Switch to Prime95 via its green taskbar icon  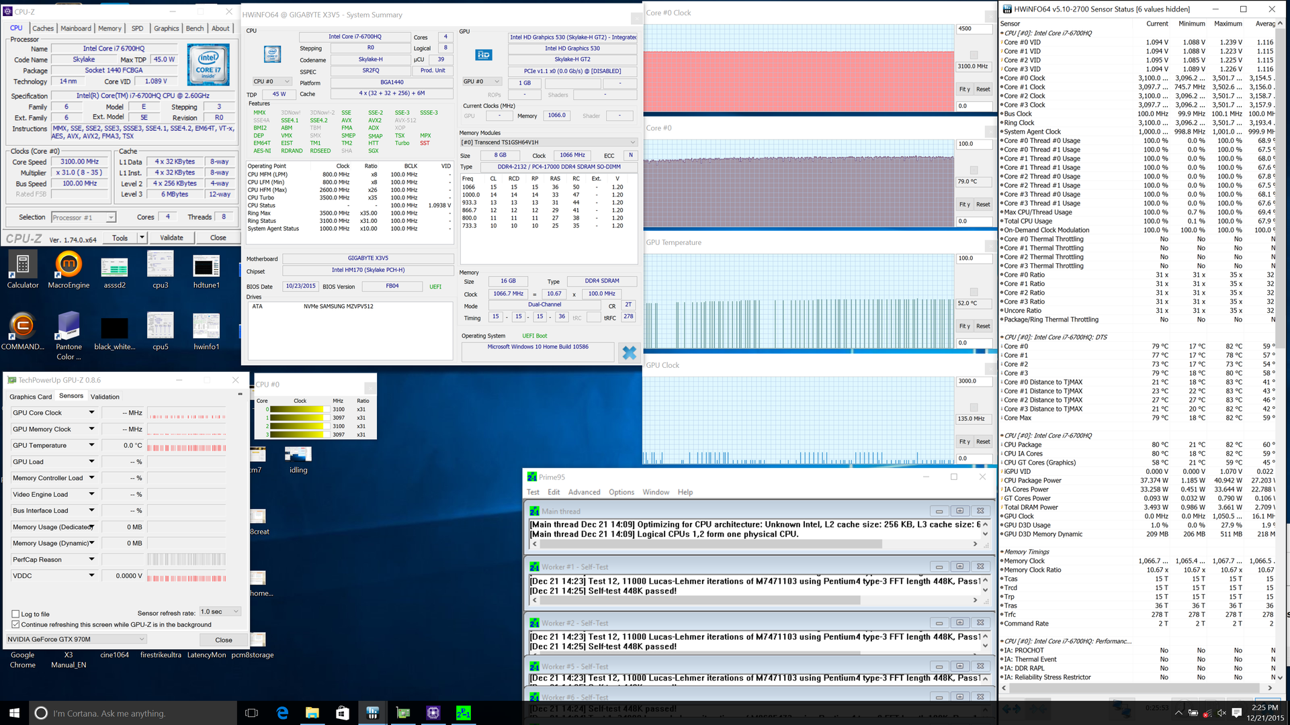[464, 713]
